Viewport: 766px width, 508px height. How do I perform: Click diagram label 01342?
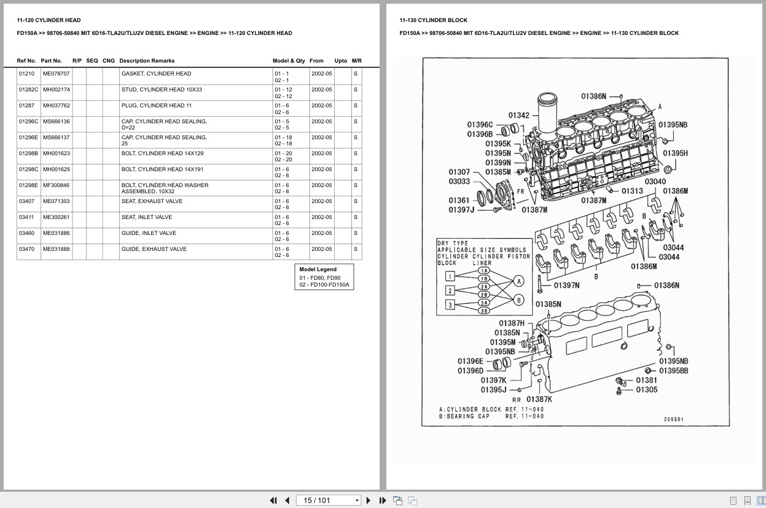tap(519, 115)
